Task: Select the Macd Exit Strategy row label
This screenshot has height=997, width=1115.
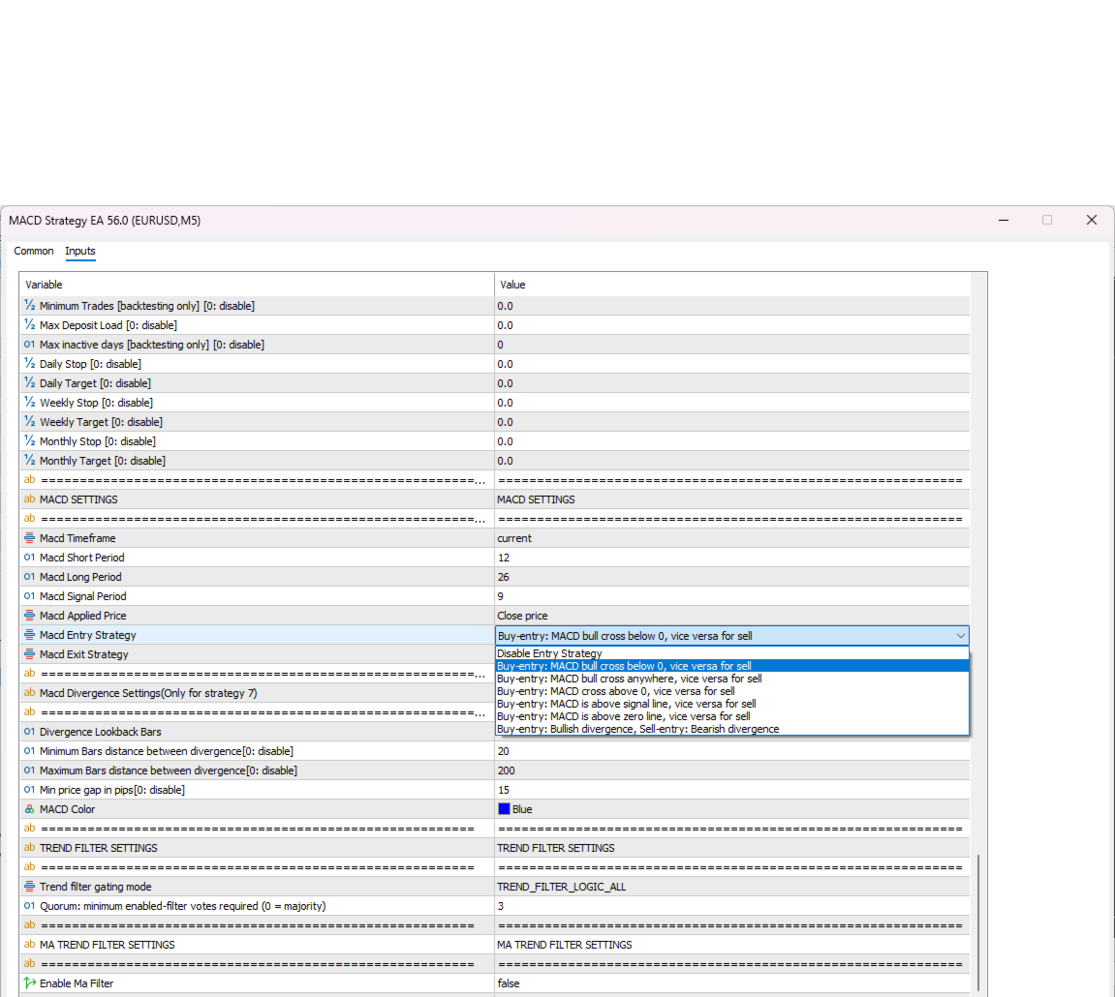Action: coord(84,654)
